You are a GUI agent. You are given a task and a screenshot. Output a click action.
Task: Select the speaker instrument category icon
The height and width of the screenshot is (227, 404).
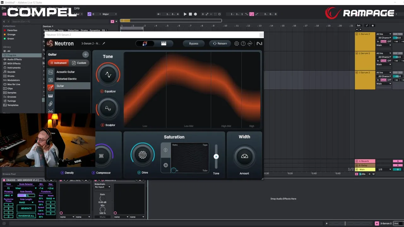tap(50, 80)
